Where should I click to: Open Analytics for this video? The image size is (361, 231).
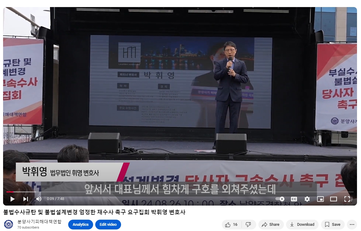80,224
